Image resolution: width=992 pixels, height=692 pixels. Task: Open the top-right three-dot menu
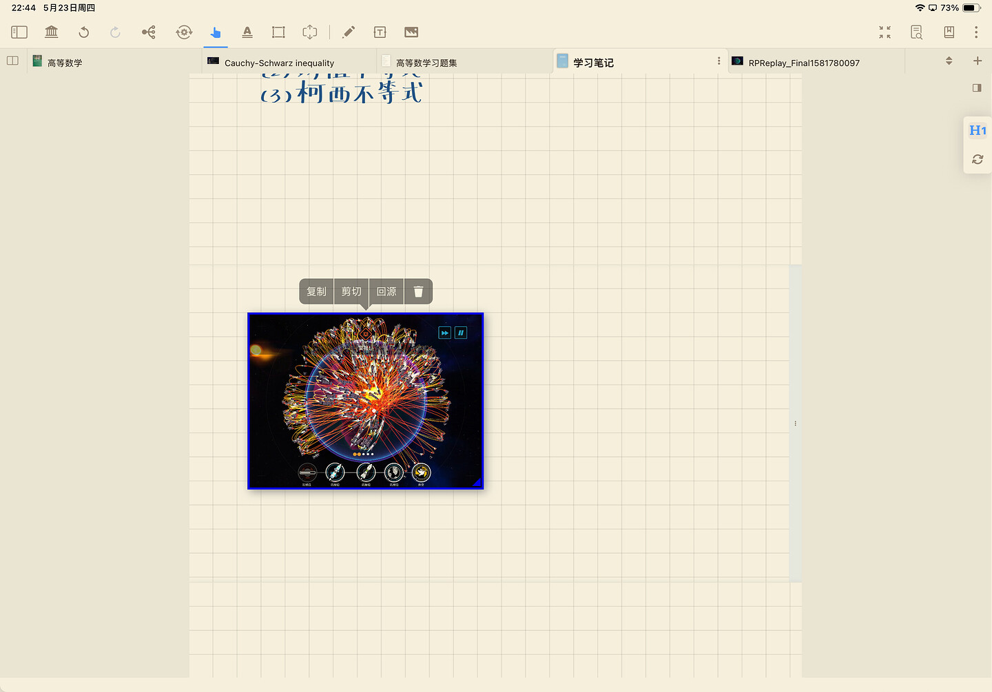click(x=976, y=32)
